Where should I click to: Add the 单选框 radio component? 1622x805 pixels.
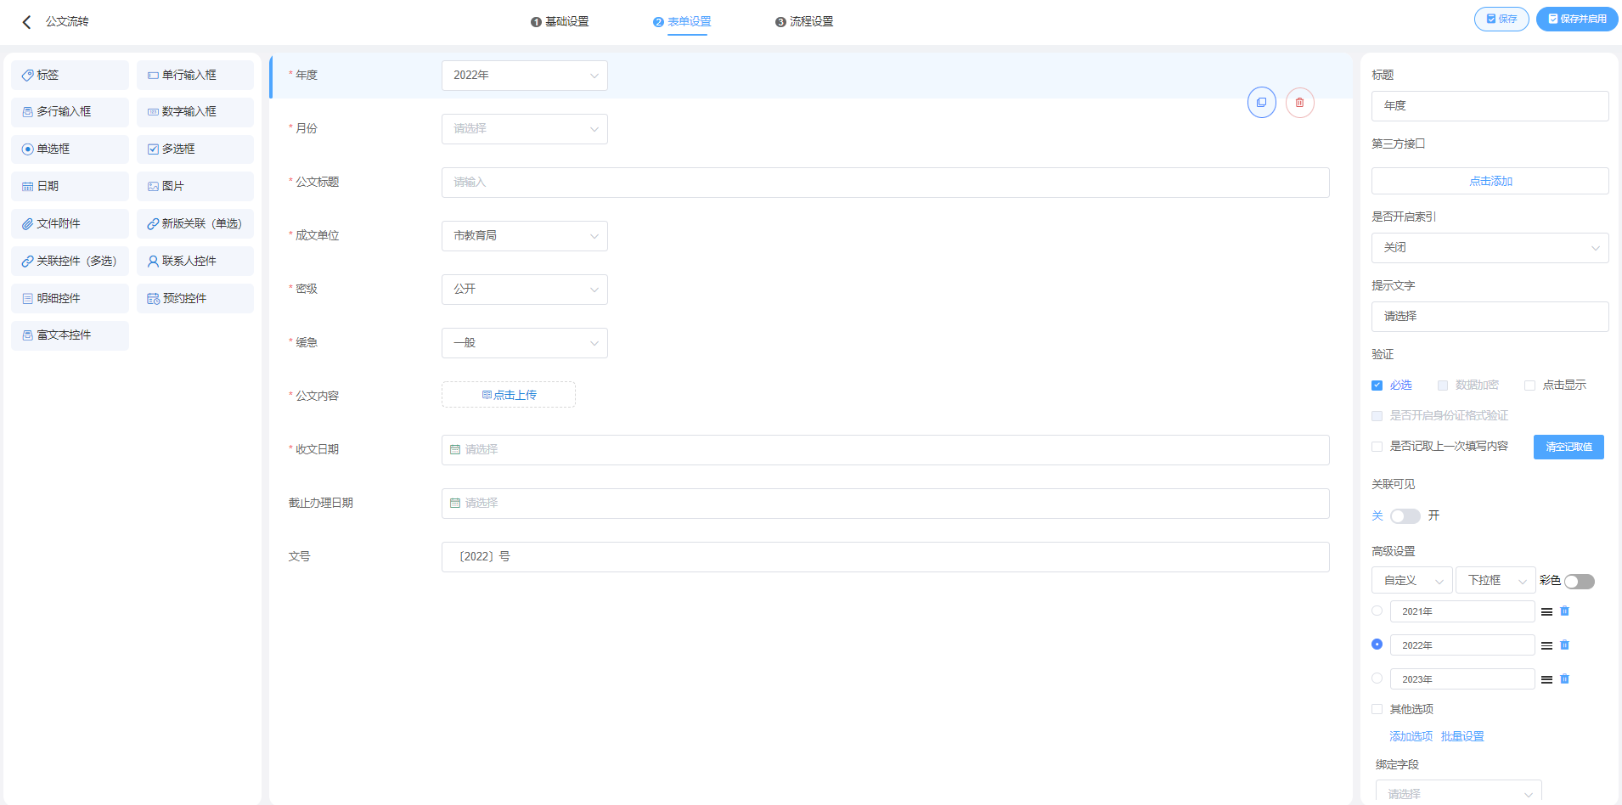pos(70,149)
